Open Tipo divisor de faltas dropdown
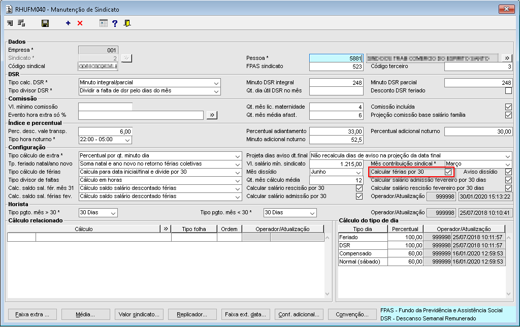This screenshot has width=520, height=327. click(238, 180)
